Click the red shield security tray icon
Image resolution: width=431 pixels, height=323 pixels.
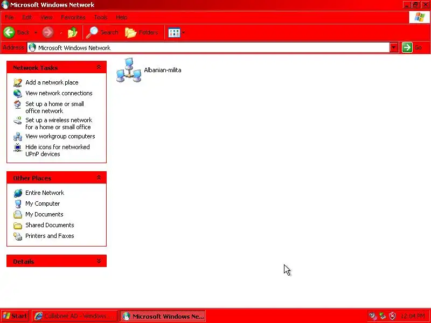(x=393, y=316)
